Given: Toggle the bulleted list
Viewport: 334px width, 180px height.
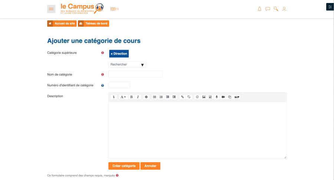Looking at the screenshot, I should coord(154,97).
